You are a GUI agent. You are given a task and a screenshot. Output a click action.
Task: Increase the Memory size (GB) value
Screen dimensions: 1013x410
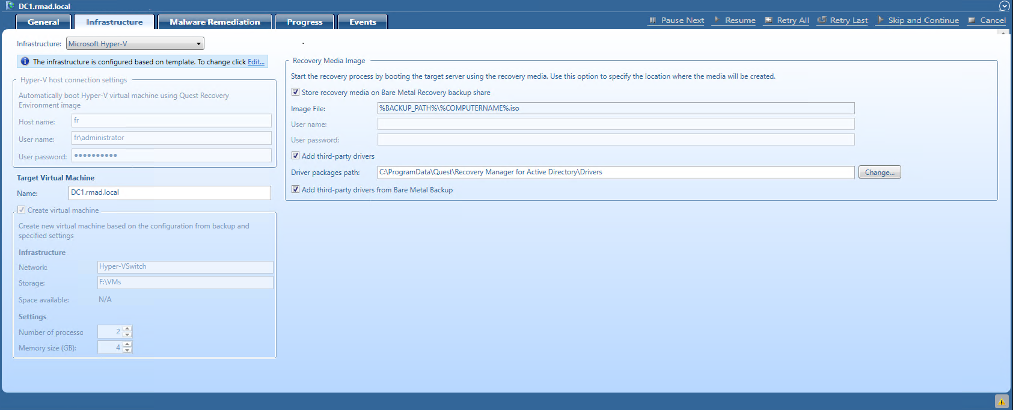click(x=127, y=344)
